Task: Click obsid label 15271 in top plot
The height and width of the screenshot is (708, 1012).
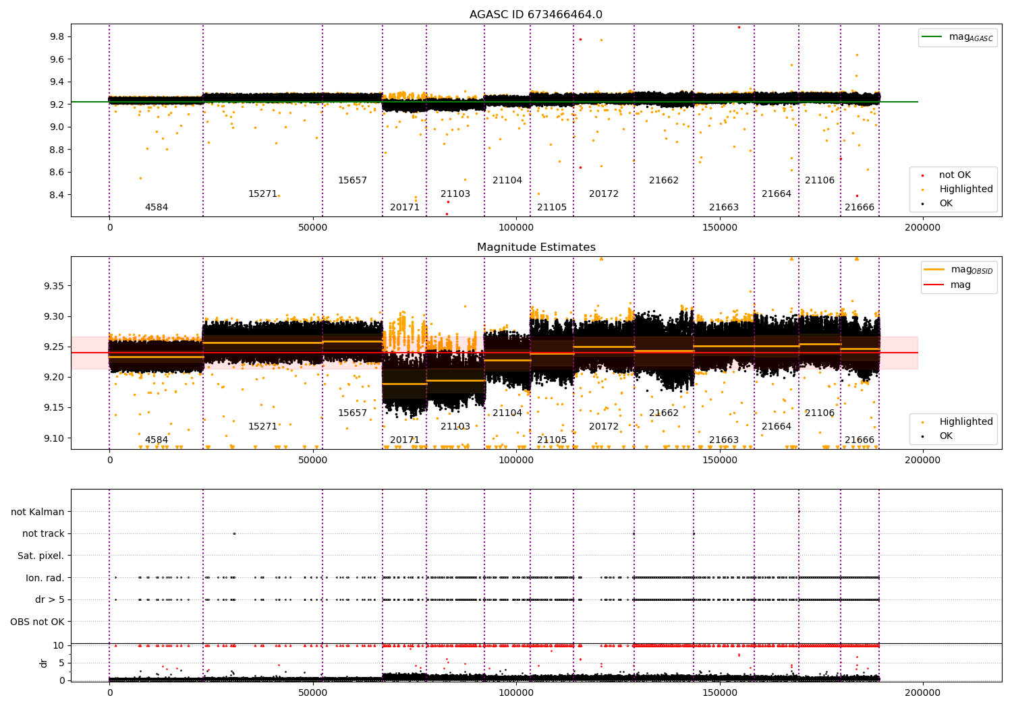Action: pos(262,194)
